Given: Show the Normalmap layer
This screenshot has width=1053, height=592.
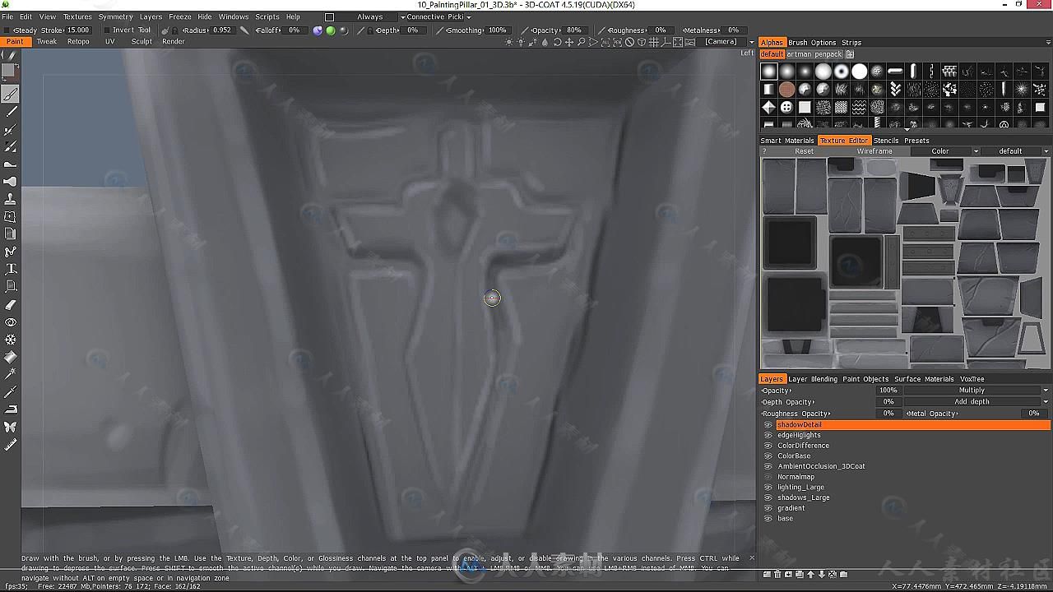Looking at the screenshot, I should (x=768, y=477).
